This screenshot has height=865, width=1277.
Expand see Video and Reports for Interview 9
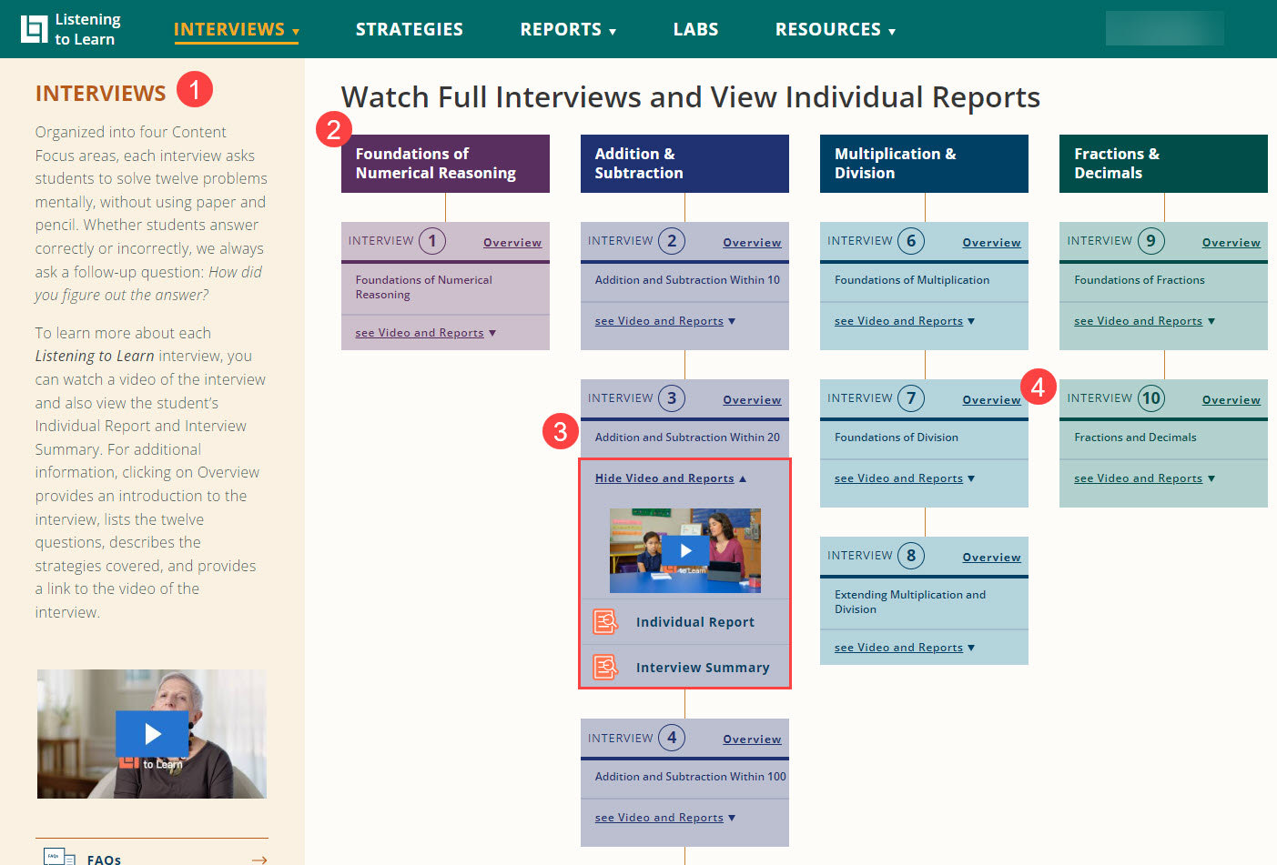tap(1137, 320)
